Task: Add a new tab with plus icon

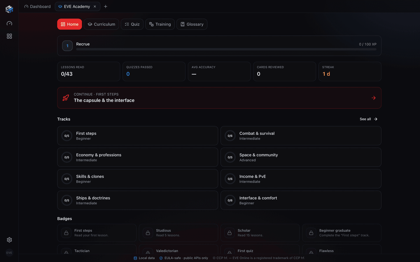Action: [106, 7]
